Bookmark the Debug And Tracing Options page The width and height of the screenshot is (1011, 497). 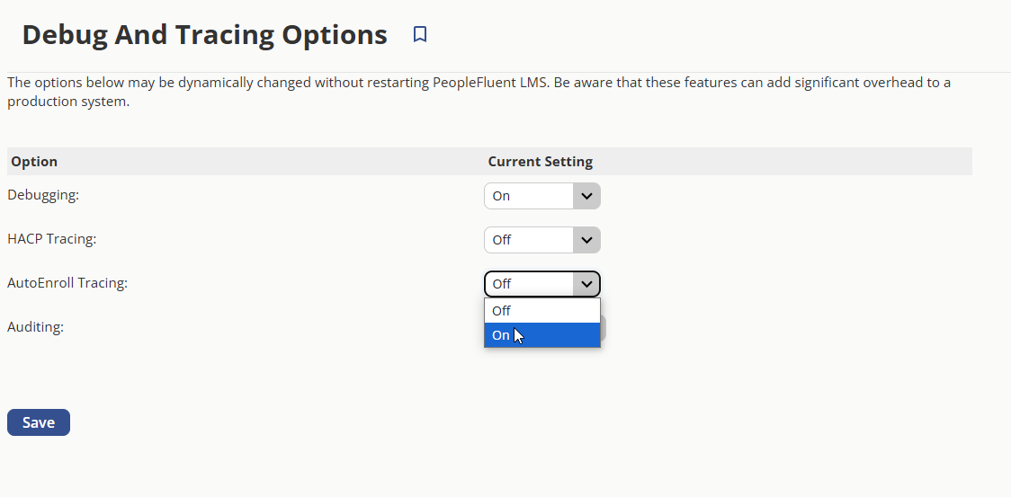point(420,34)
